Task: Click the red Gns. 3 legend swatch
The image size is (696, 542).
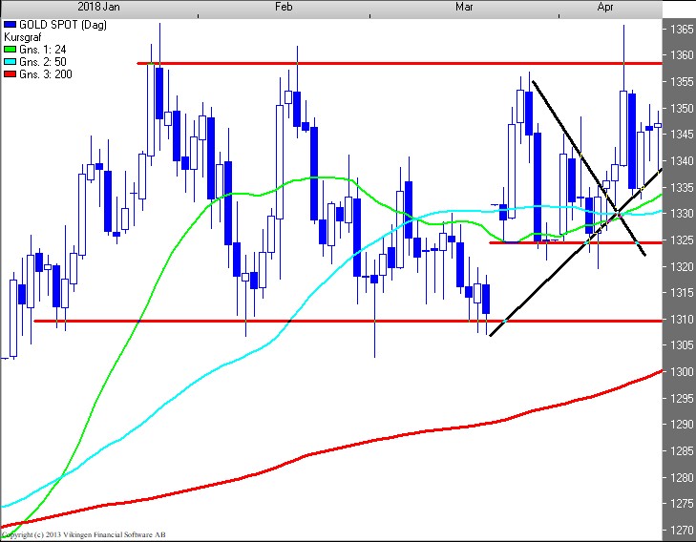Action: (10, 74)
